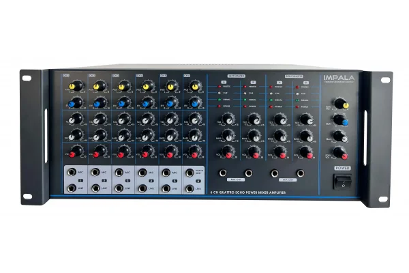
Task: Click the Right Master A red VOL knob
Action: coord(280,153)
